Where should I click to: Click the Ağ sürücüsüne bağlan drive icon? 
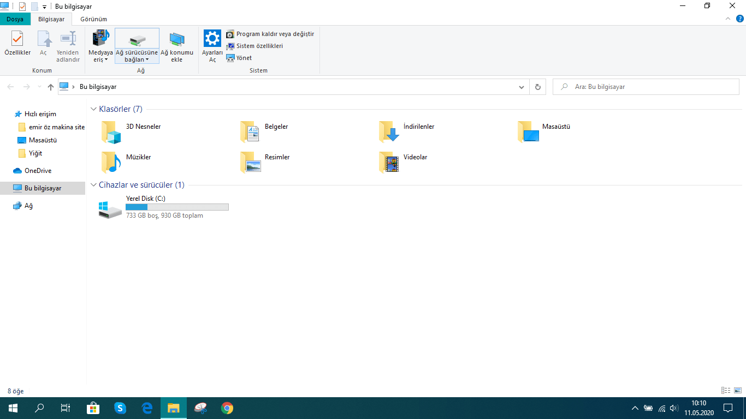click(137, 39)
